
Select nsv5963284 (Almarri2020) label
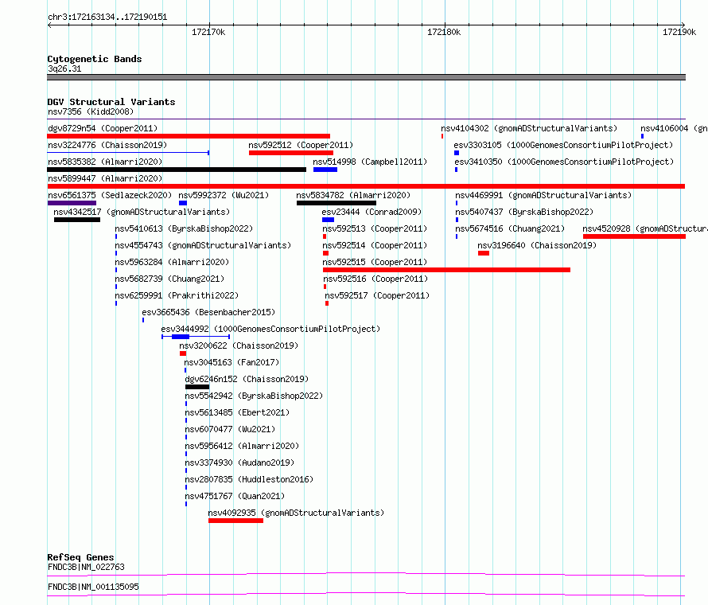(172, 262)
